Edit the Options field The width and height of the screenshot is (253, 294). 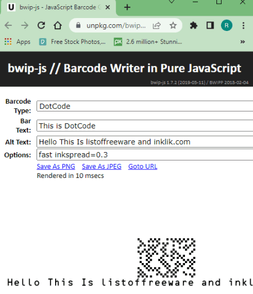[x=144, y=155]
